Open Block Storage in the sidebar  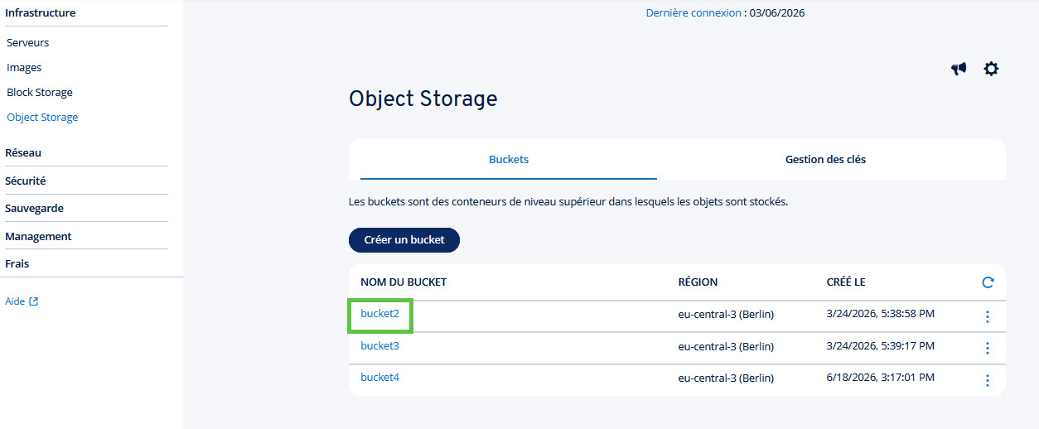[40, 92]
